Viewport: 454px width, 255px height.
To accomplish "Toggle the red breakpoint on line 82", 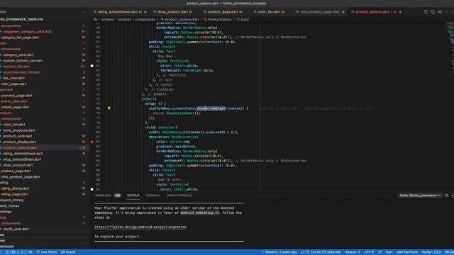I will coord(92,142).
